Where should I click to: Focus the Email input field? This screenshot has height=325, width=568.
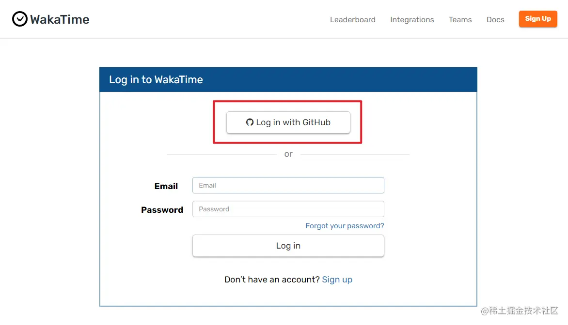(x=288, y=185)
